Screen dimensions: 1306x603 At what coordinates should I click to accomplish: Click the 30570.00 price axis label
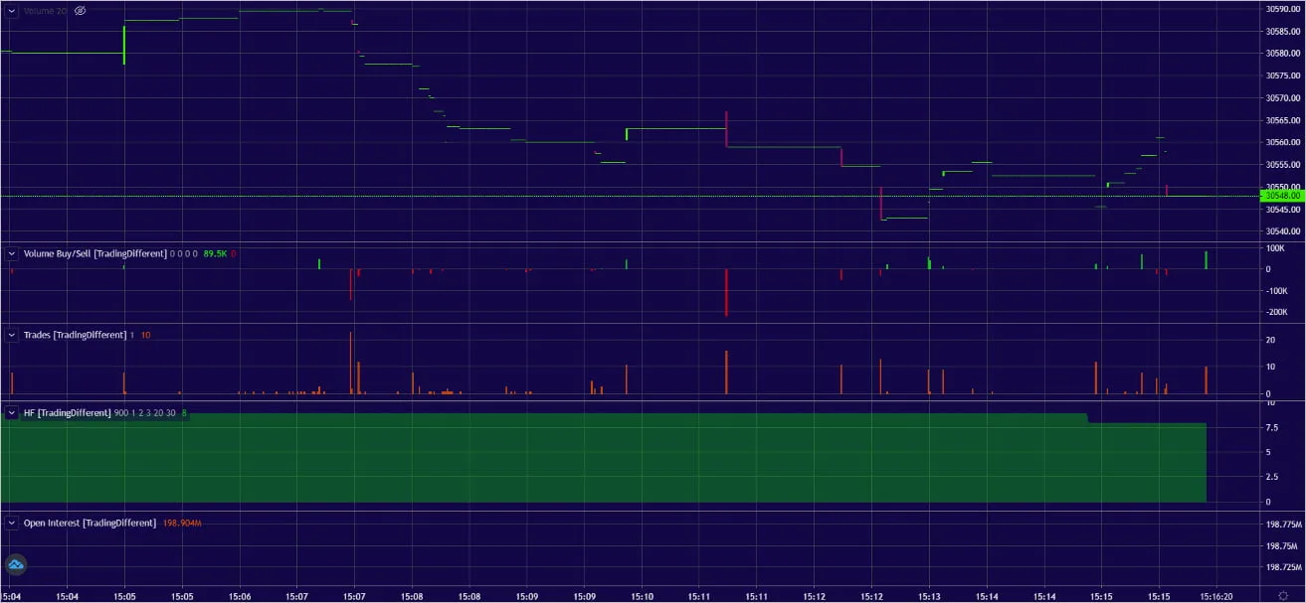[x=1283, y=97]
